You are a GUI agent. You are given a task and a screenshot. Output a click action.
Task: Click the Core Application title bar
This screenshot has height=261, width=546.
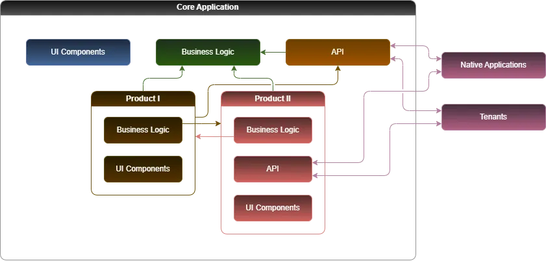(208, 7)
